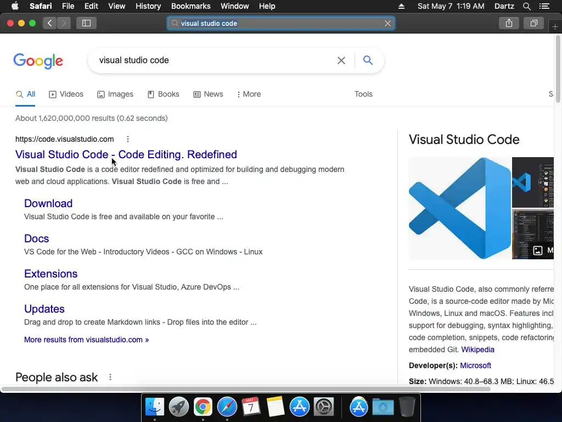Open the Microsoft developer link

click(x=475, y=365)
